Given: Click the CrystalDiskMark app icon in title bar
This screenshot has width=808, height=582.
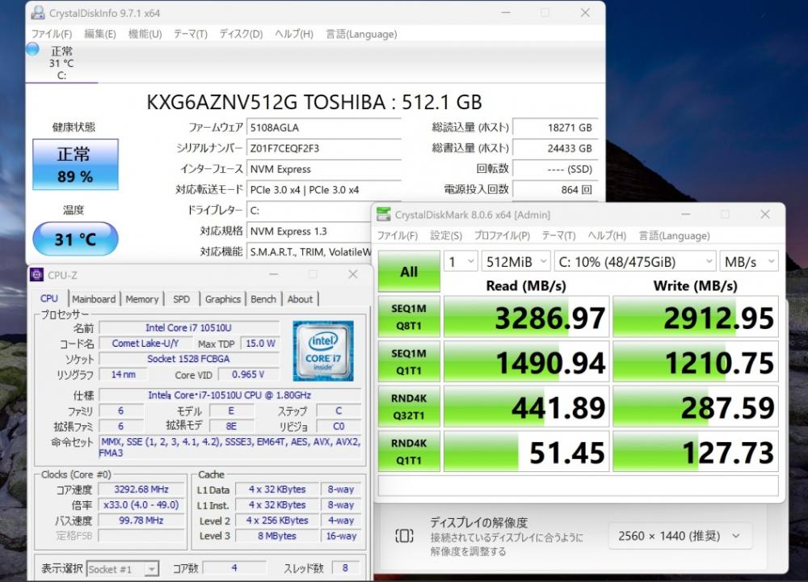Looking at the screenshot, I should click(383, 214).
